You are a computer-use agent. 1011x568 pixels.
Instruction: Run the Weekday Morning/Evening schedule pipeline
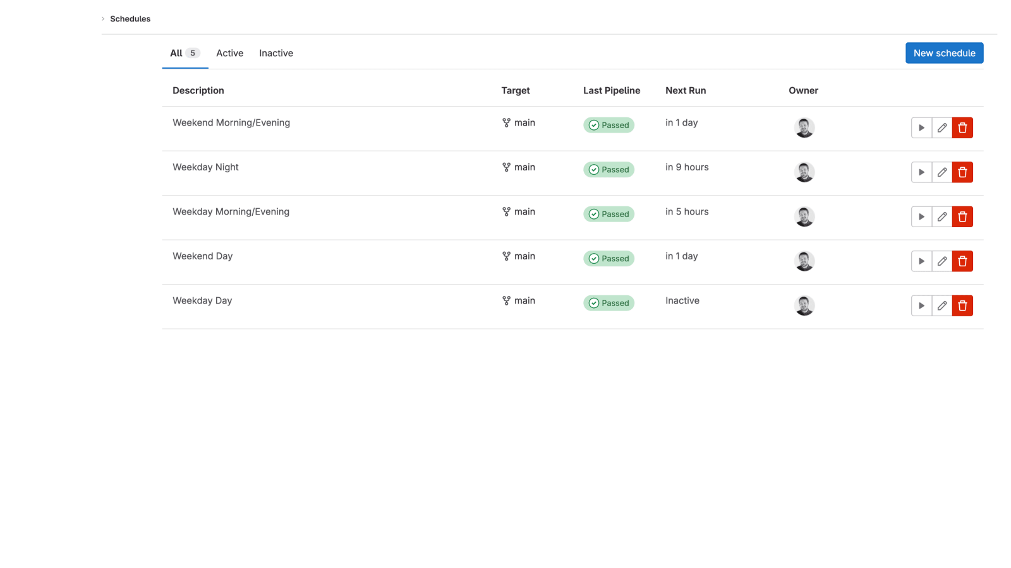click(x=921, y=216)
